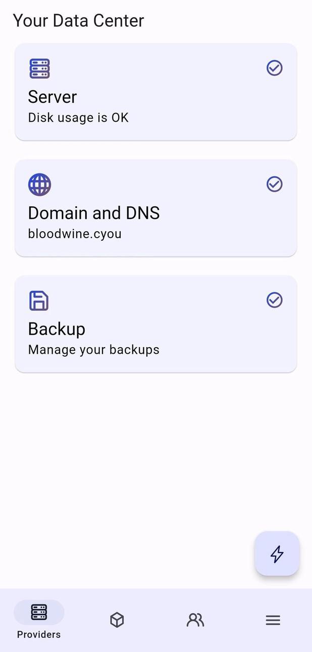
Task: Tap the checkmark status badge on Server card
Action: 274,68
